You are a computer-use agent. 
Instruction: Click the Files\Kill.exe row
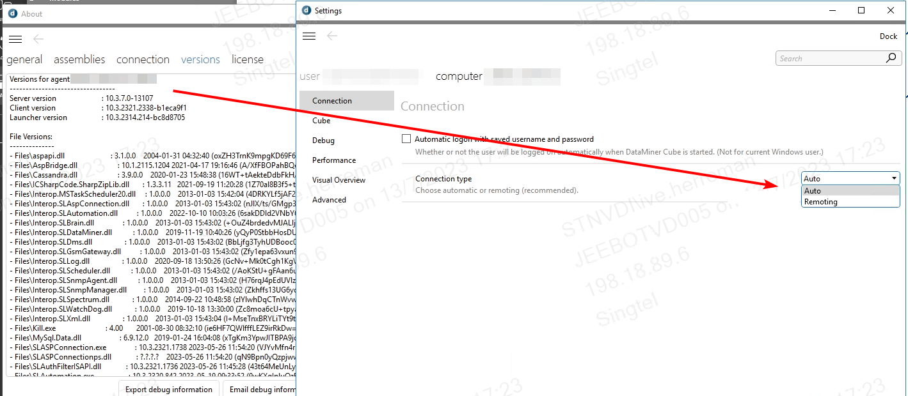click(x=152, y=328)
